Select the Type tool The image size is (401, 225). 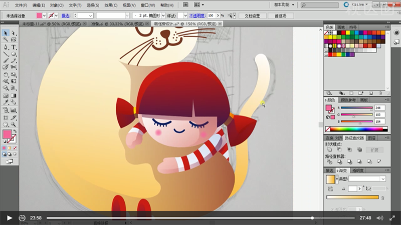[x=14, y=47]
